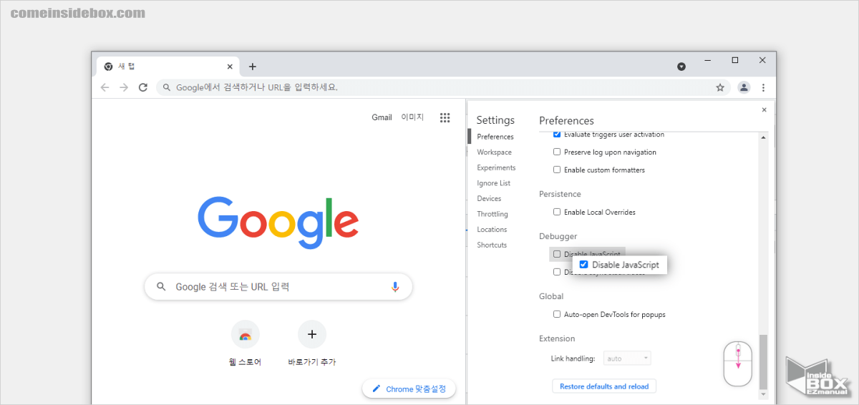Click the settings scrollbar down arrow
This screenshot has height=405, width=859.
point(762,394)
